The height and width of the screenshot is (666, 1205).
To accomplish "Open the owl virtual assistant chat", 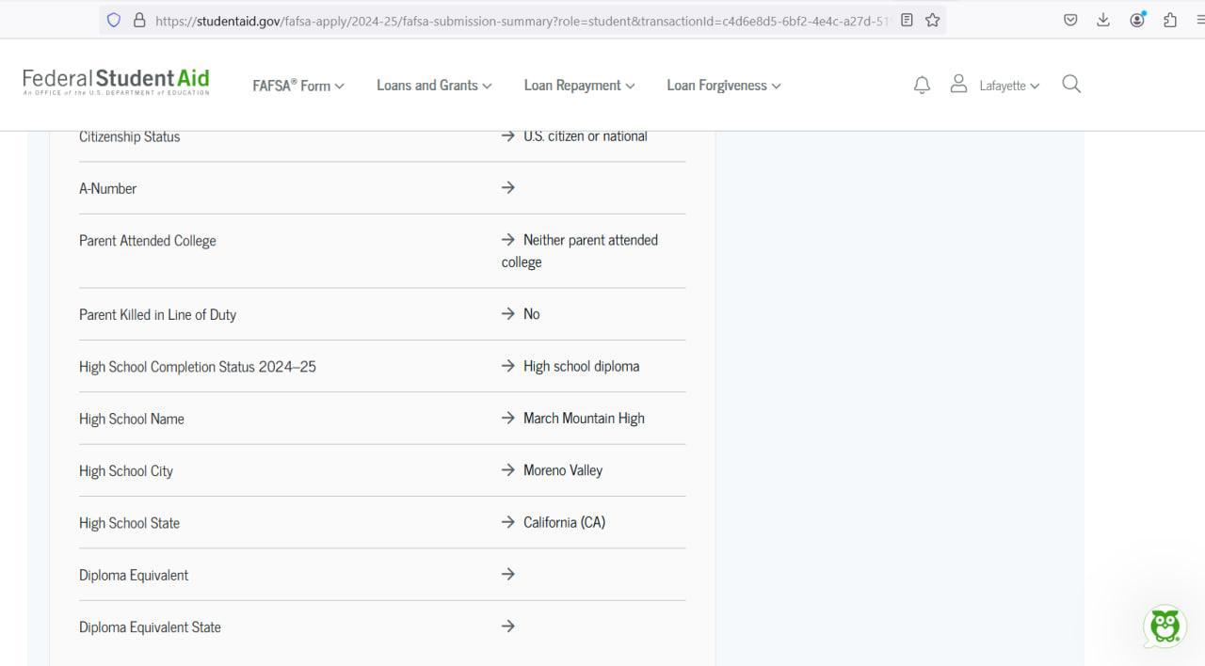I will [1165, 626].
